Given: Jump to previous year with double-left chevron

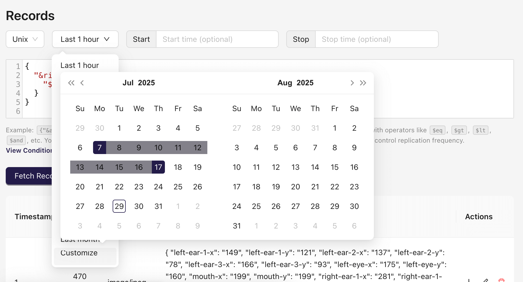Looking at the screenshot, I should (x=71, y=83).
